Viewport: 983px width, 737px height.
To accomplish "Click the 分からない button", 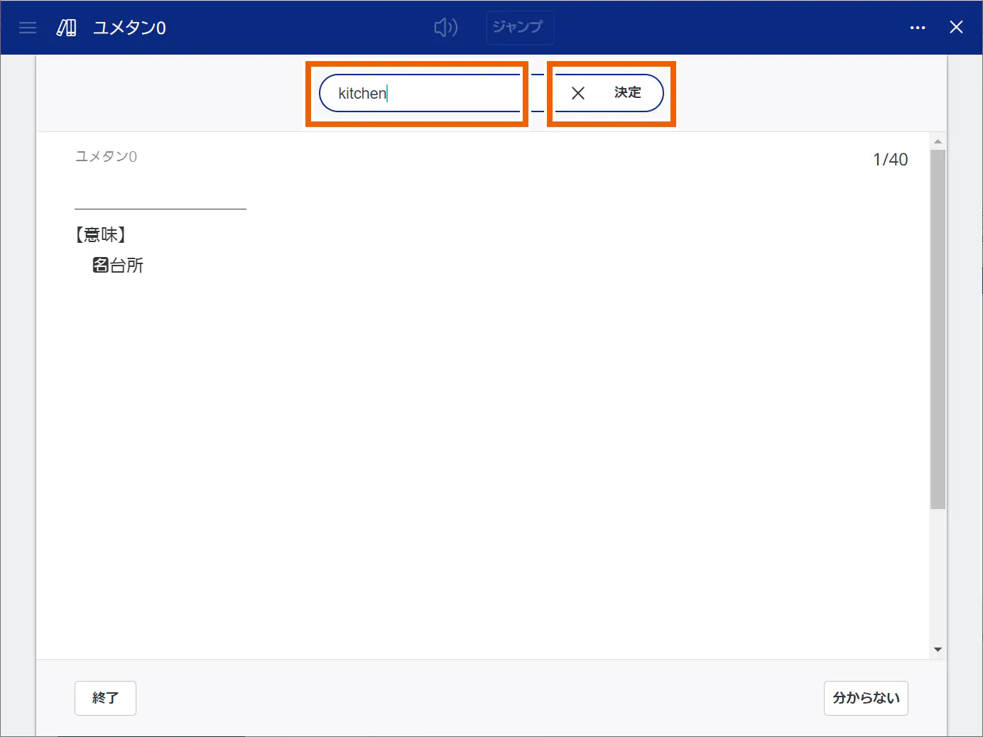I will point(866,698).
